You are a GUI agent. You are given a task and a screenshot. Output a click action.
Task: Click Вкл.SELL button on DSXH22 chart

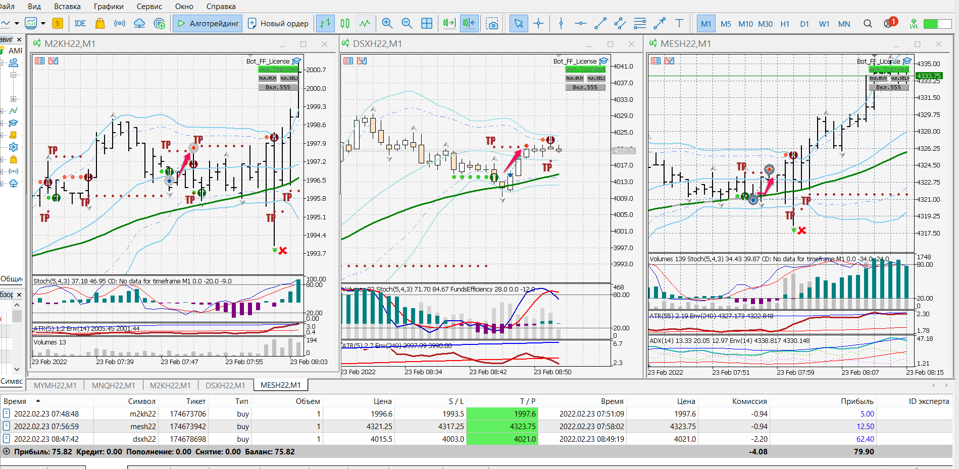tap(596, 78)
